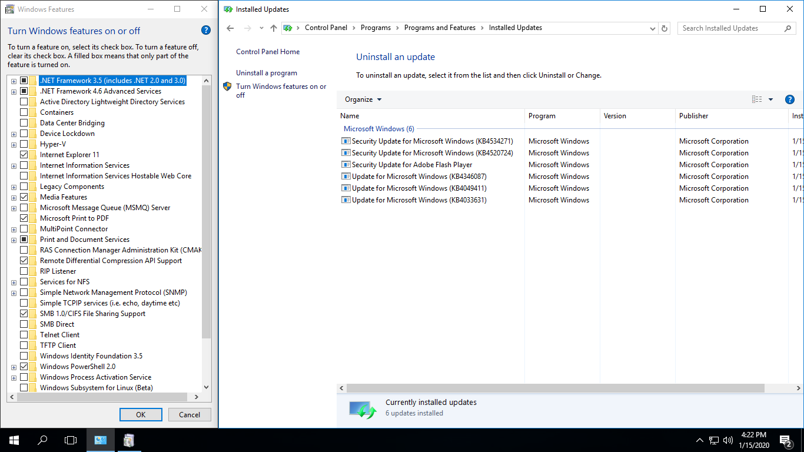Click the updates list horizontal scrollbar
This screenshot has width=804, height=452.
click(555, 388)
